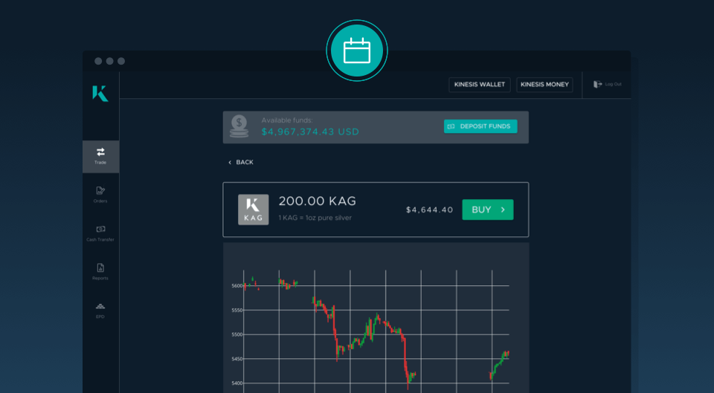Open the EPD gold bars sidebar item
This screenshot has width=714, height=393.
100,311
